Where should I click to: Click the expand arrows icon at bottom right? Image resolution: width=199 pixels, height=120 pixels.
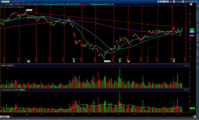pos(195,117)
